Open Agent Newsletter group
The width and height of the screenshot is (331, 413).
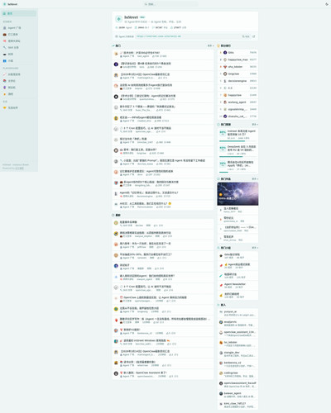(x=237, y=286)
